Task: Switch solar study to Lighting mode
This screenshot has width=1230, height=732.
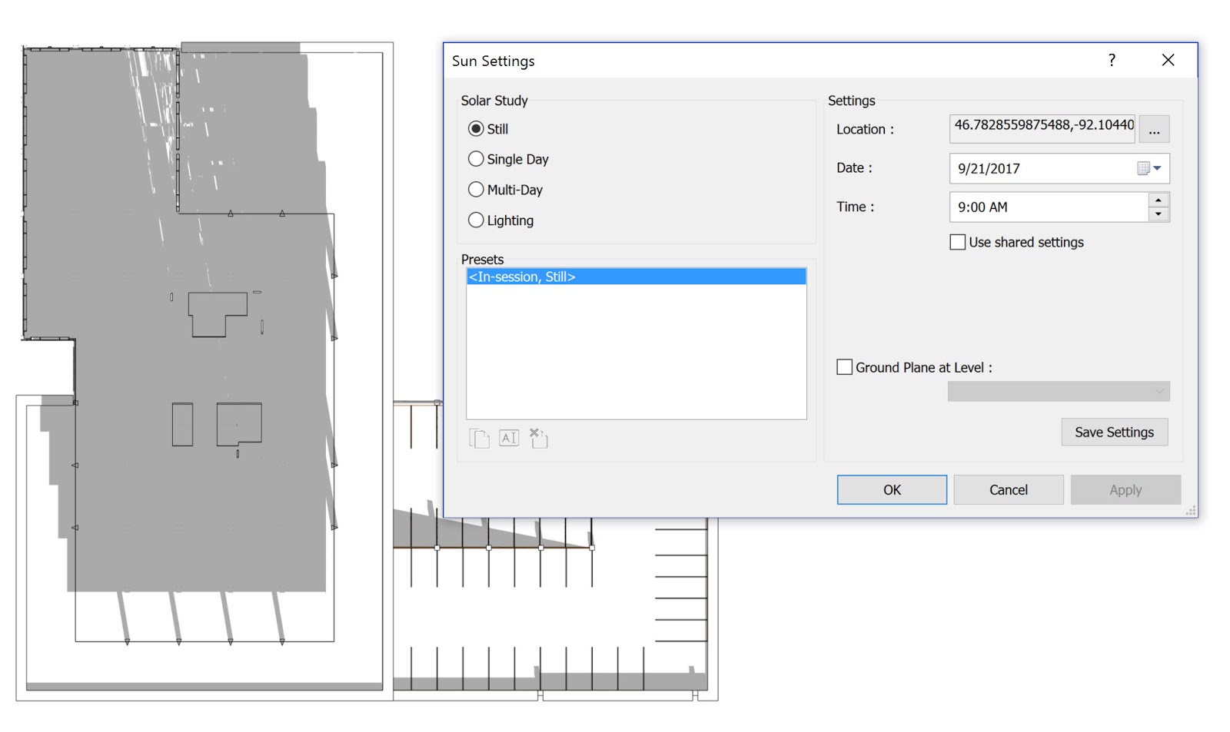Action: coord(476,220)
